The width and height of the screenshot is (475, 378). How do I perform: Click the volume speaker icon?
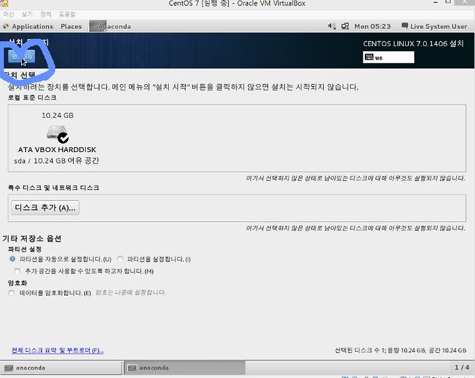click(x=332, y=26)
